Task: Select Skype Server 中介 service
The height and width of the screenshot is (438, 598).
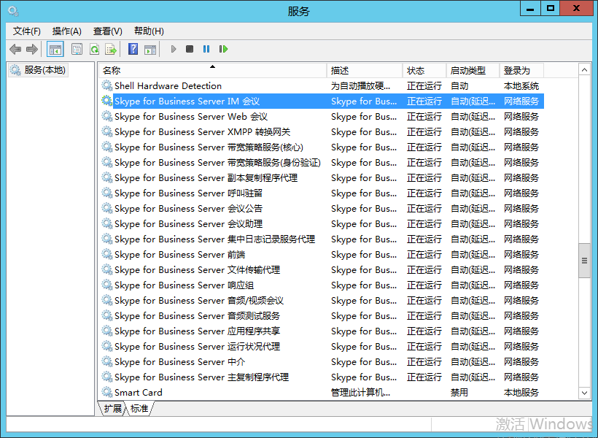Action: [x=322, y=361]
